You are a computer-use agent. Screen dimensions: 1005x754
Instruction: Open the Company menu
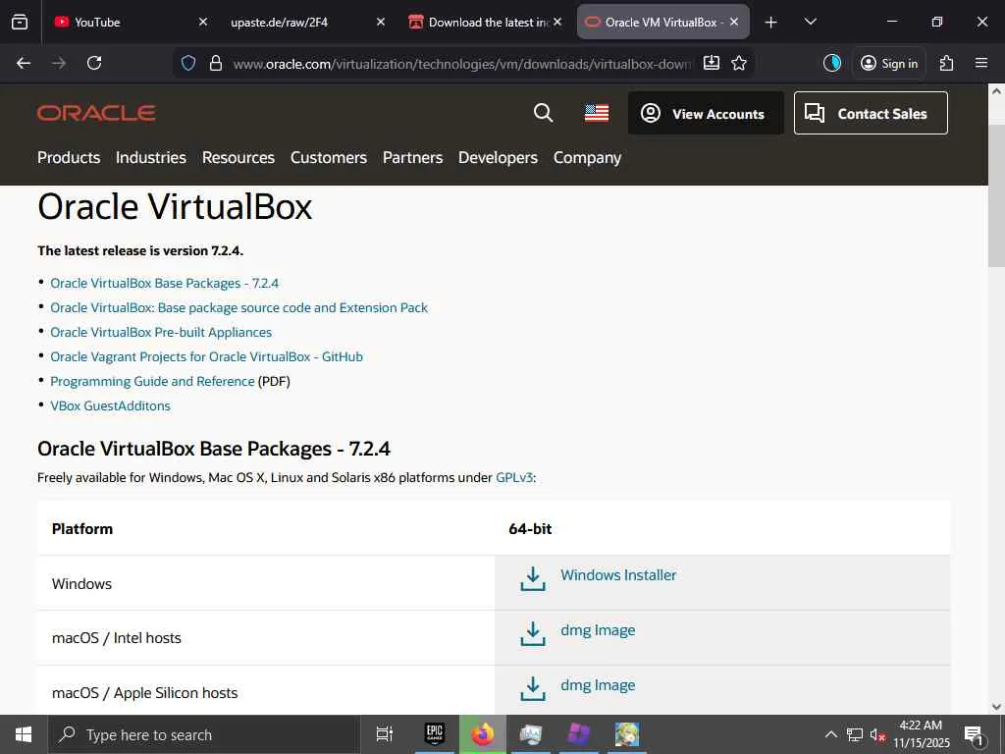coord(587,158)
